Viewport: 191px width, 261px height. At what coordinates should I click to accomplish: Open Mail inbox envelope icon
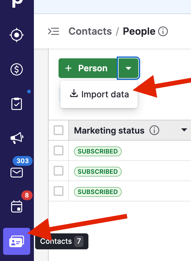pos(17,173)
